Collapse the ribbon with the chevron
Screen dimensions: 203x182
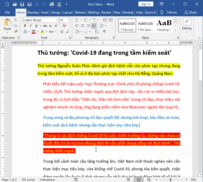(199, 38)
